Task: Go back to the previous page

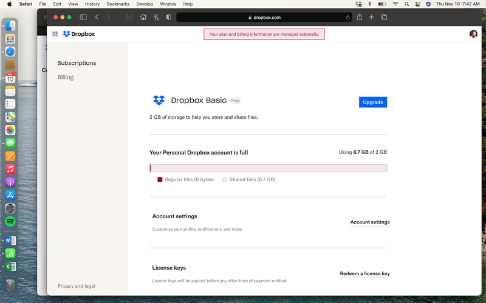Action: [97, 17]
